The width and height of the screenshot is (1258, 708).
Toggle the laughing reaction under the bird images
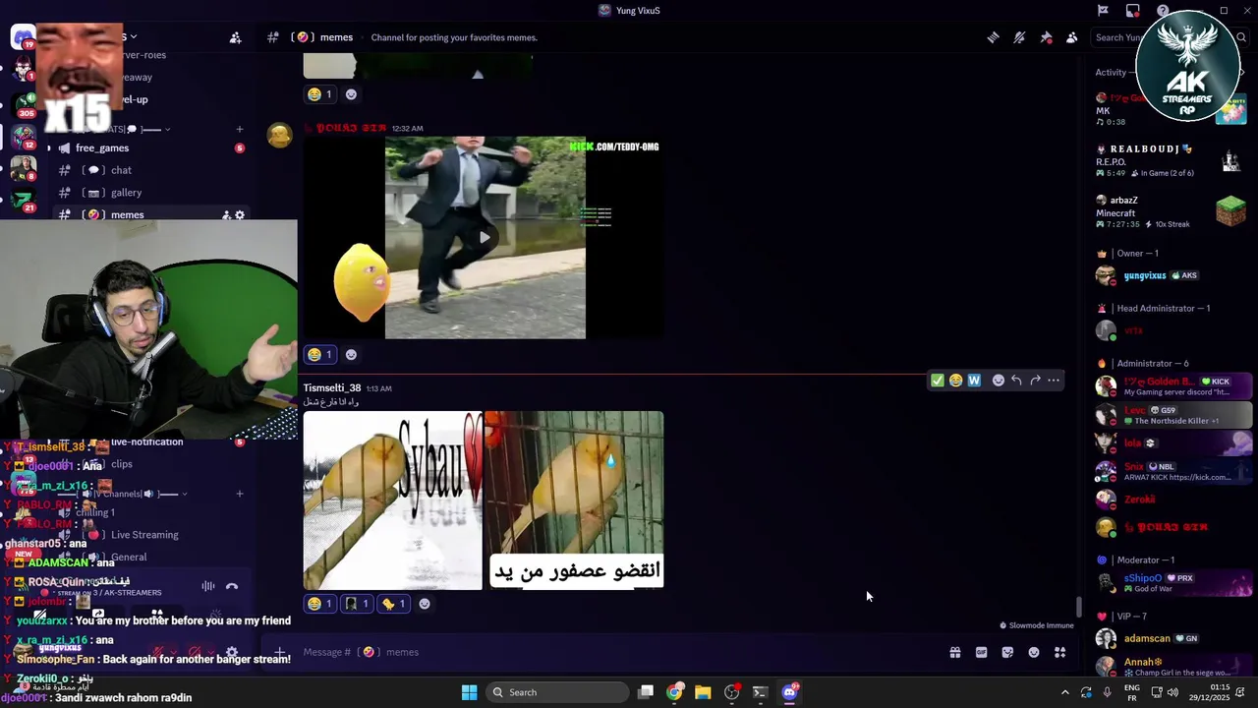(320, 604)
